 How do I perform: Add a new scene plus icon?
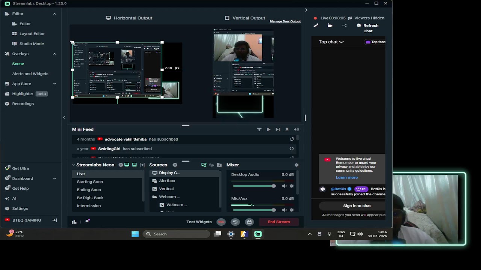point(121,165)
